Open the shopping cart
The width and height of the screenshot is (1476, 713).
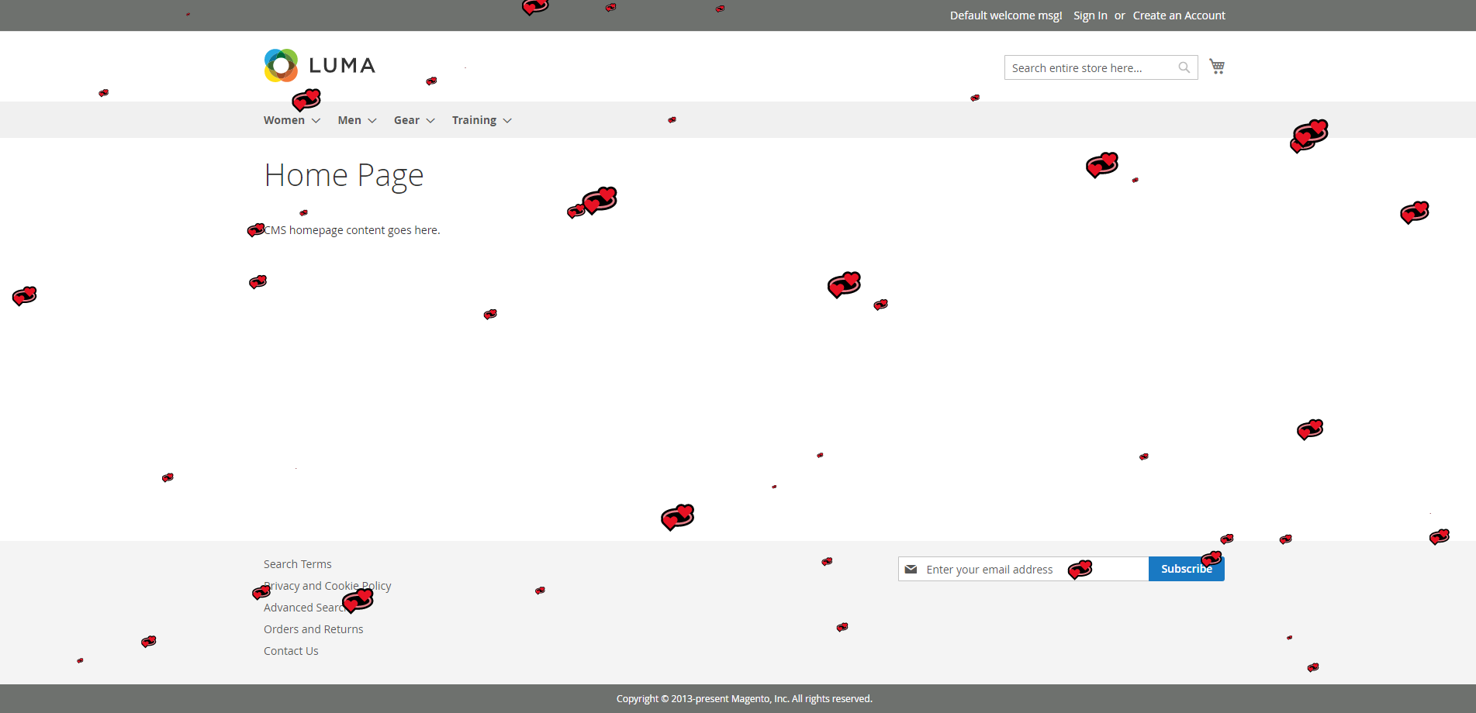1217,67
